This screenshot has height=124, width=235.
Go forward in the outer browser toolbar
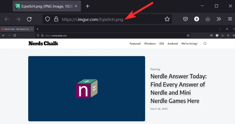point(18,19)
